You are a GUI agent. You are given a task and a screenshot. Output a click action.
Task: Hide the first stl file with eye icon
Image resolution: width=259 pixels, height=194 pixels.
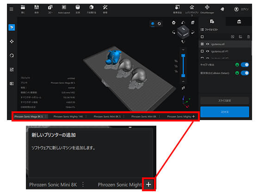208,44
